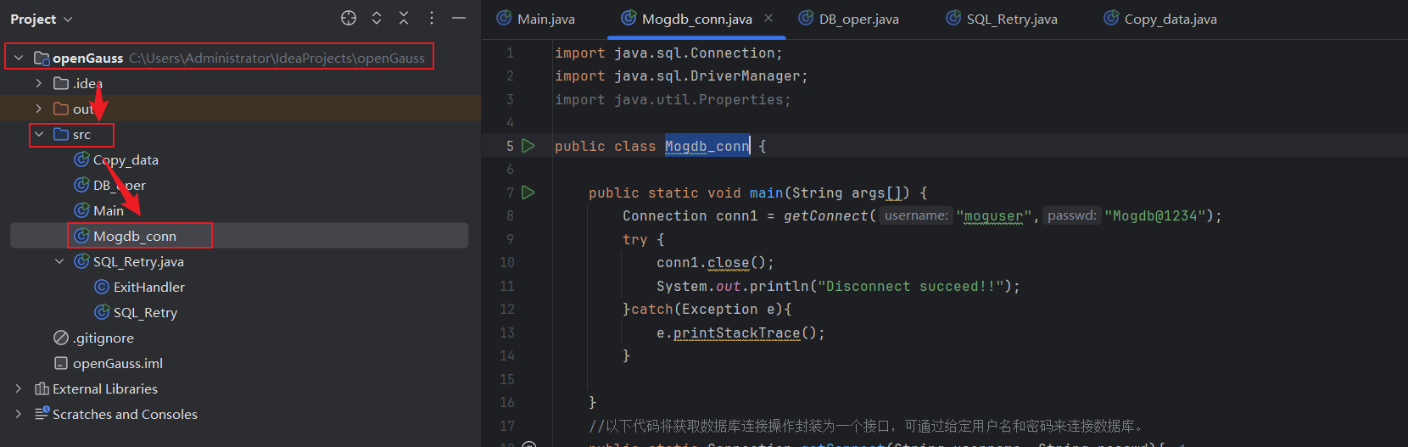
Task: Click the .gitignore file icon
Action: (x=61, y=338)
